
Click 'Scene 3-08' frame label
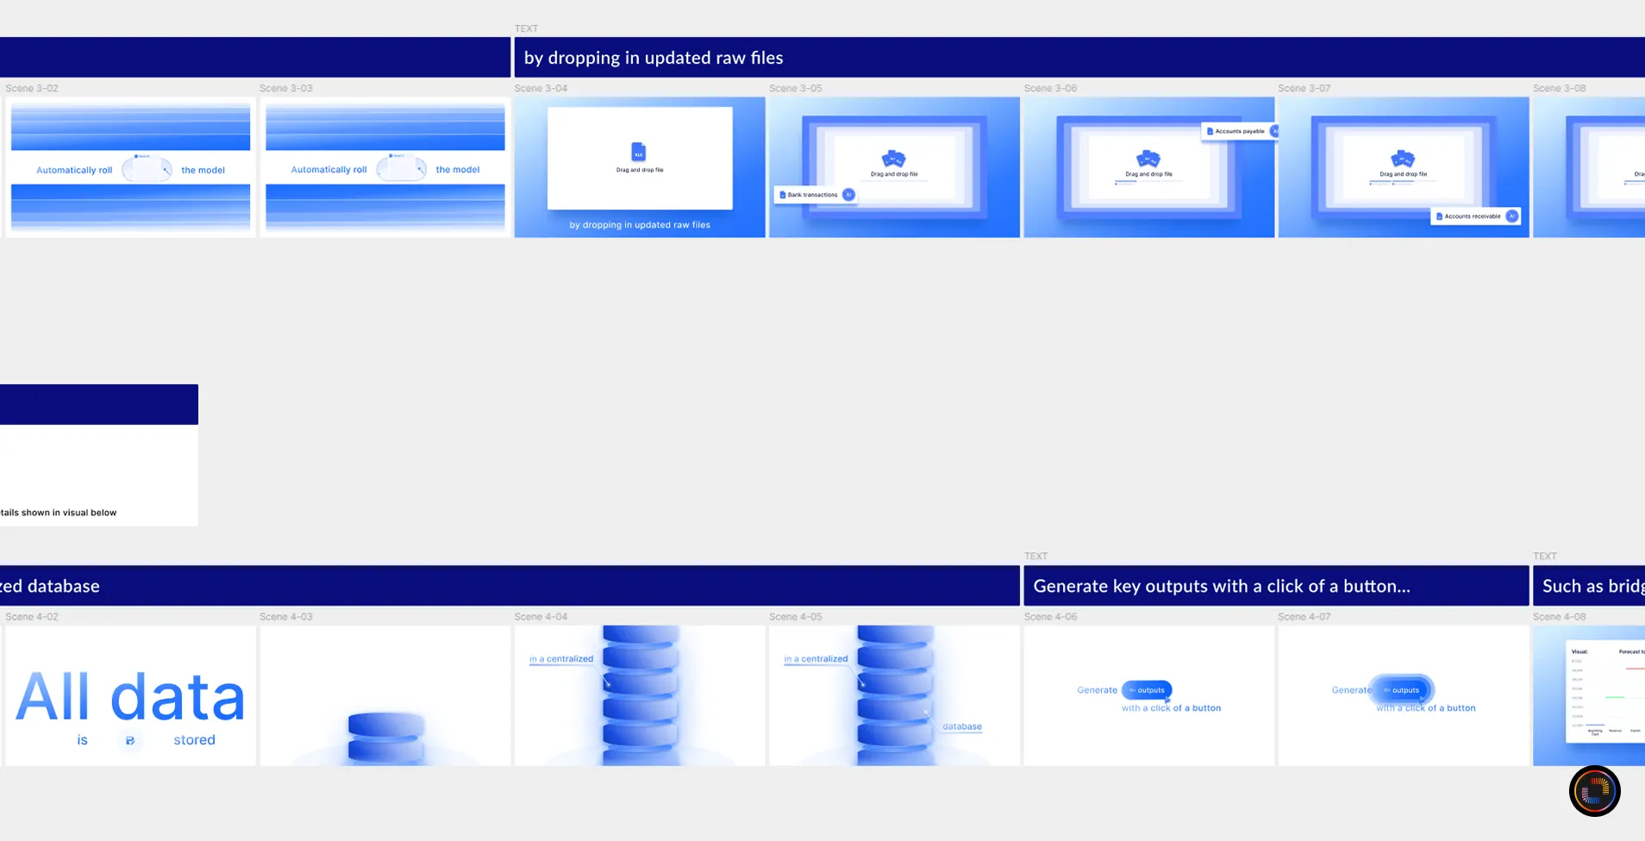click(1560, 88)
